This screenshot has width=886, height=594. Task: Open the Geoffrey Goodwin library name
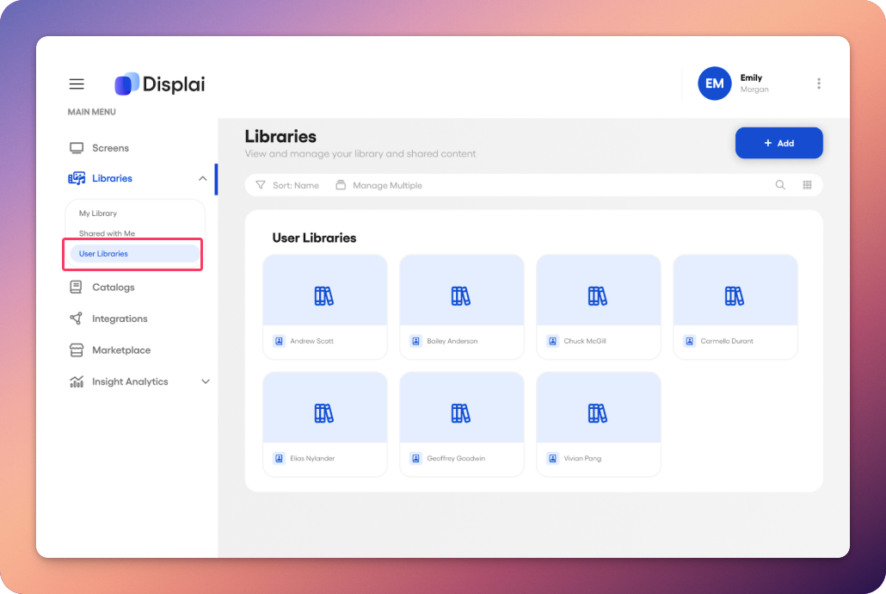coord(456,458)
